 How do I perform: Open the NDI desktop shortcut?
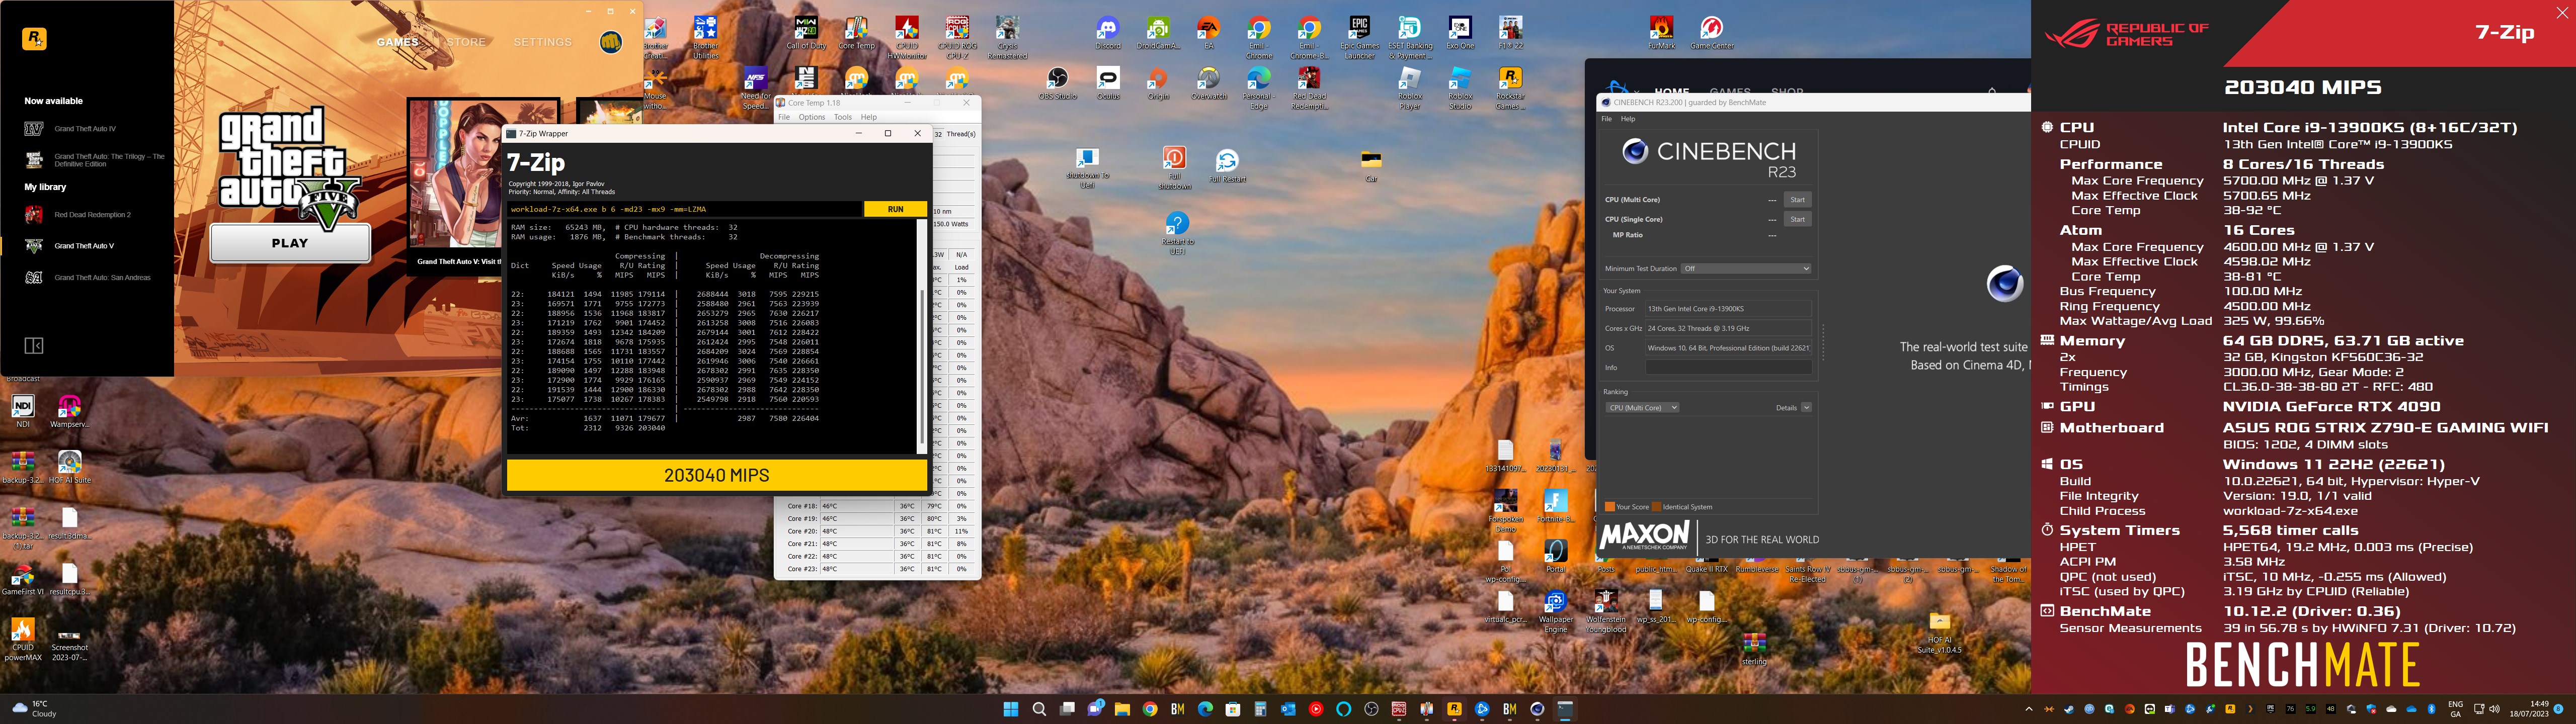[22, 411]
